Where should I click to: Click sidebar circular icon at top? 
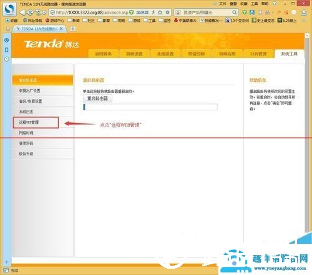coord(7,40)
